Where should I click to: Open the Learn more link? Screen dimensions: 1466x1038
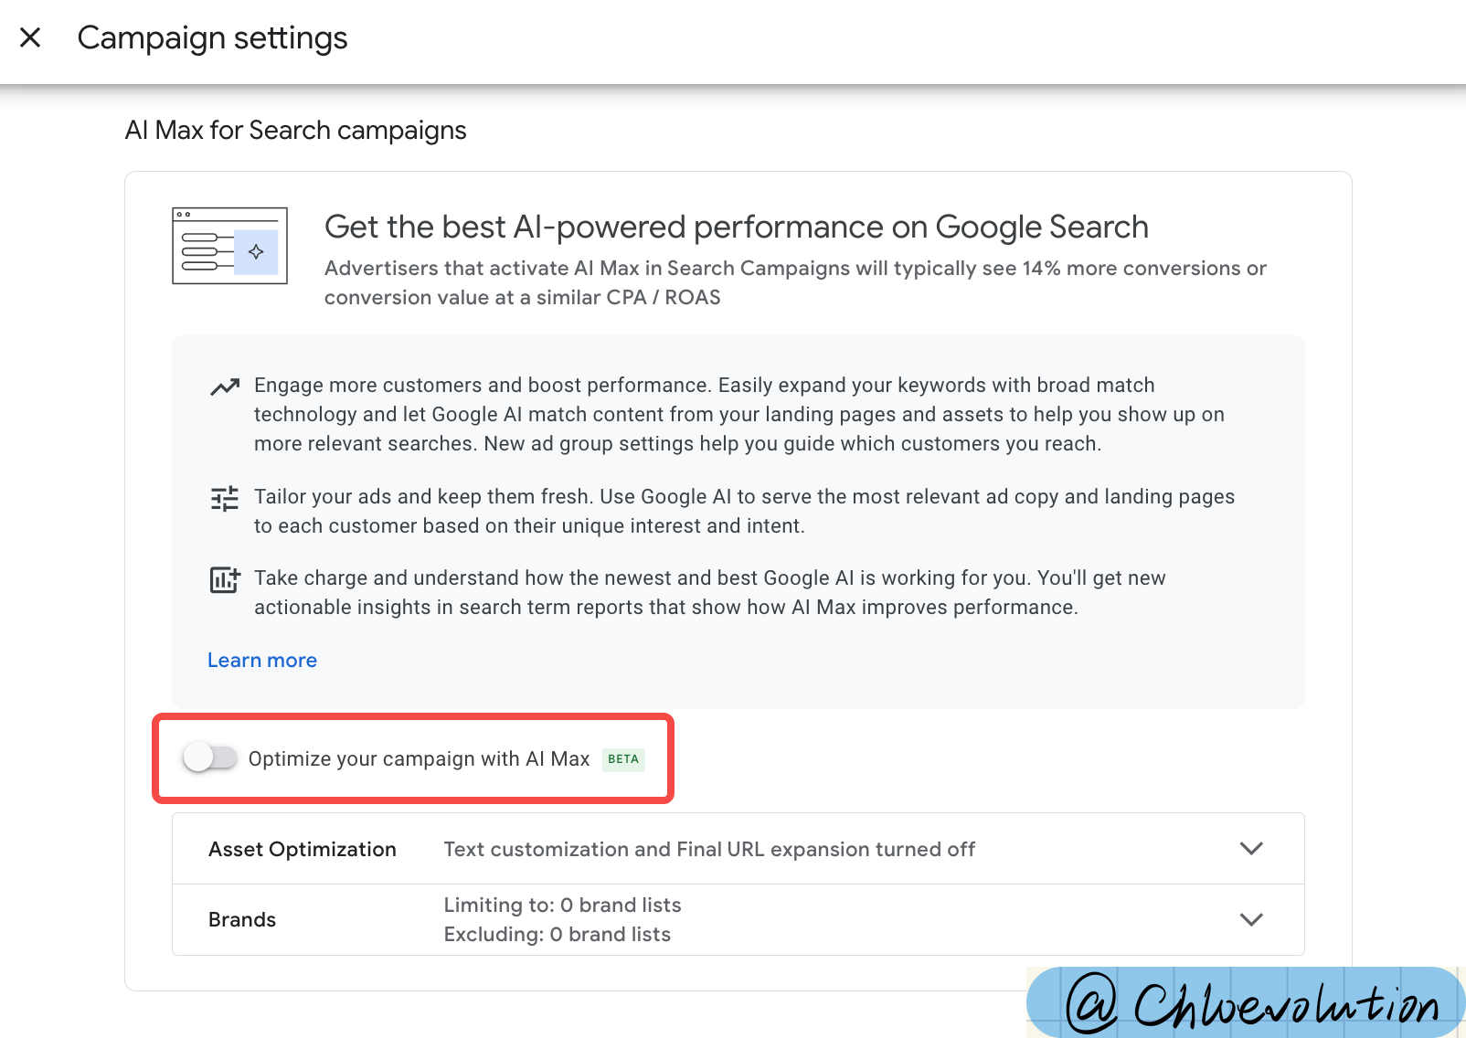[x=262, y=661]
